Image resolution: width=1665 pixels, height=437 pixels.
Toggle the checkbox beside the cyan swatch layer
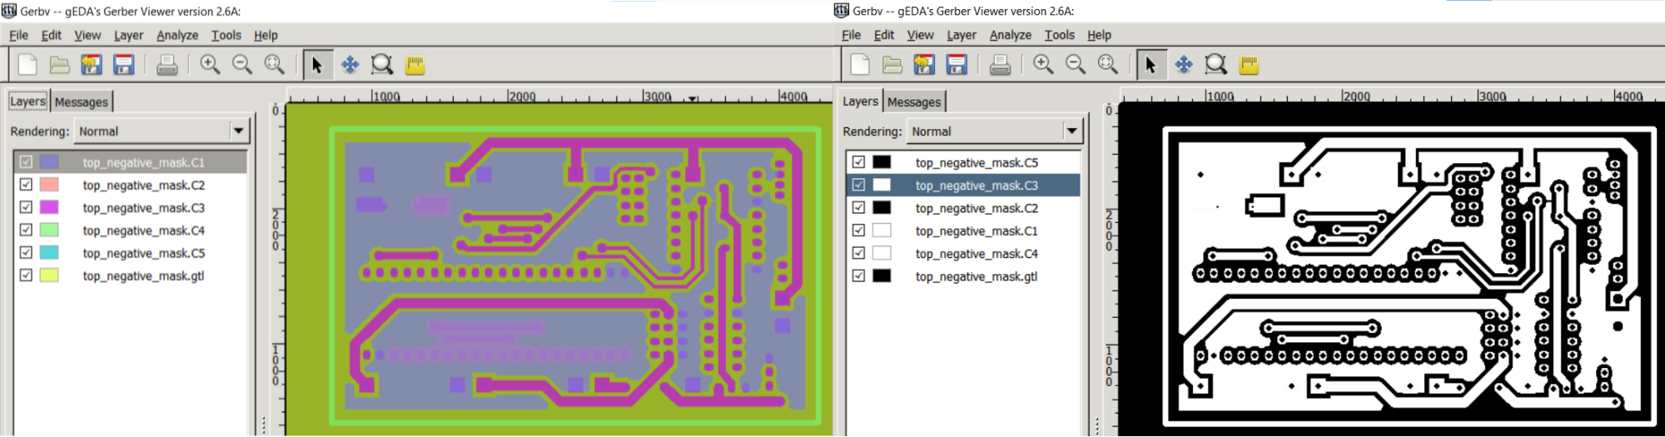tap(26, 252)
